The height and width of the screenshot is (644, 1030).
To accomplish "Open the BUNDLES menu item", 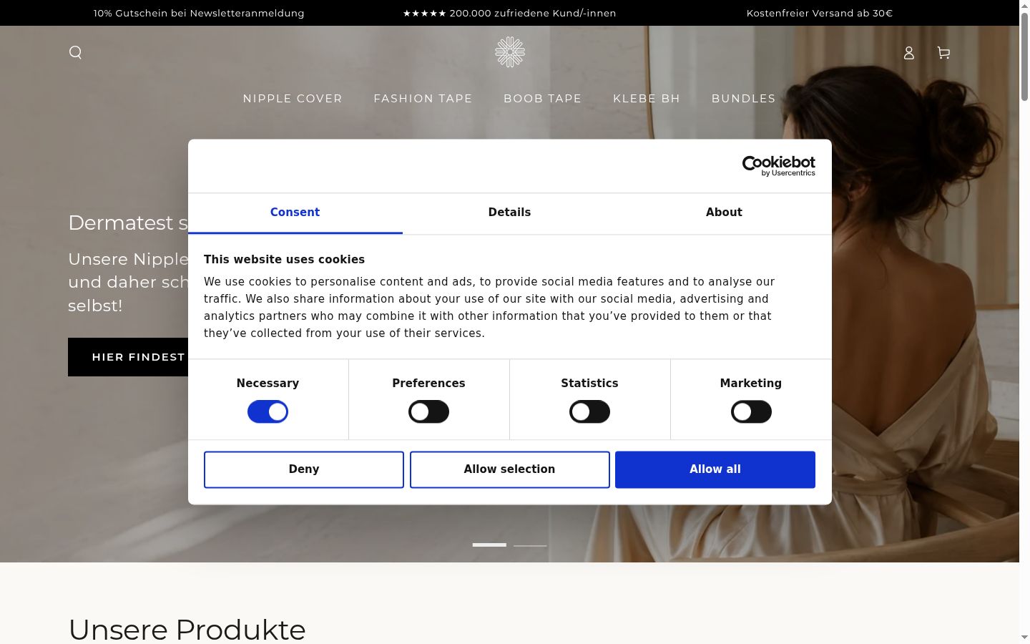I will (x=743, y=99).
